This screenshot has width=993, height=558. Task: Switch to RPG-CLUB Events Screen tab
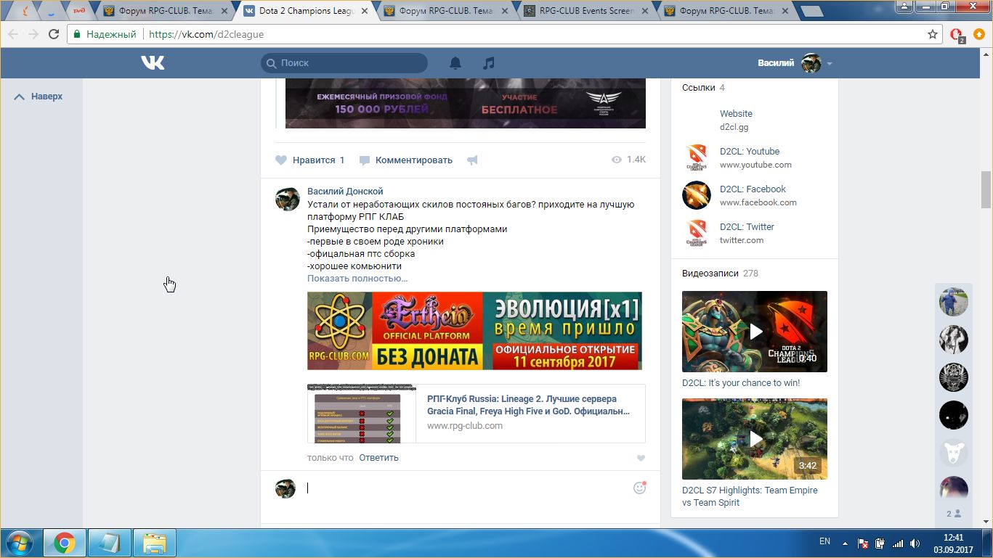(585, 11)
